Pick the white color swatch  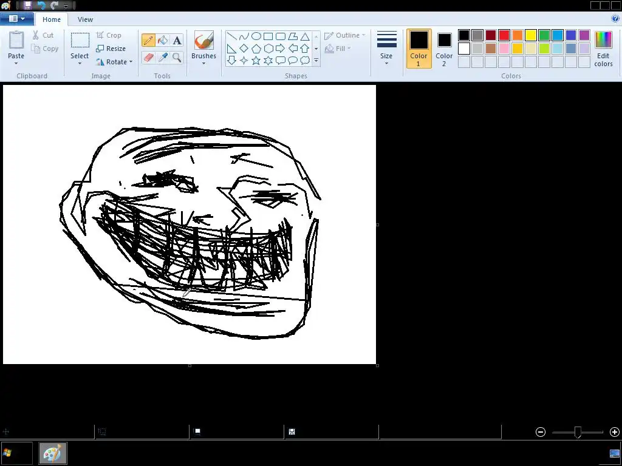pyautogui.click(x=464, y=49)
